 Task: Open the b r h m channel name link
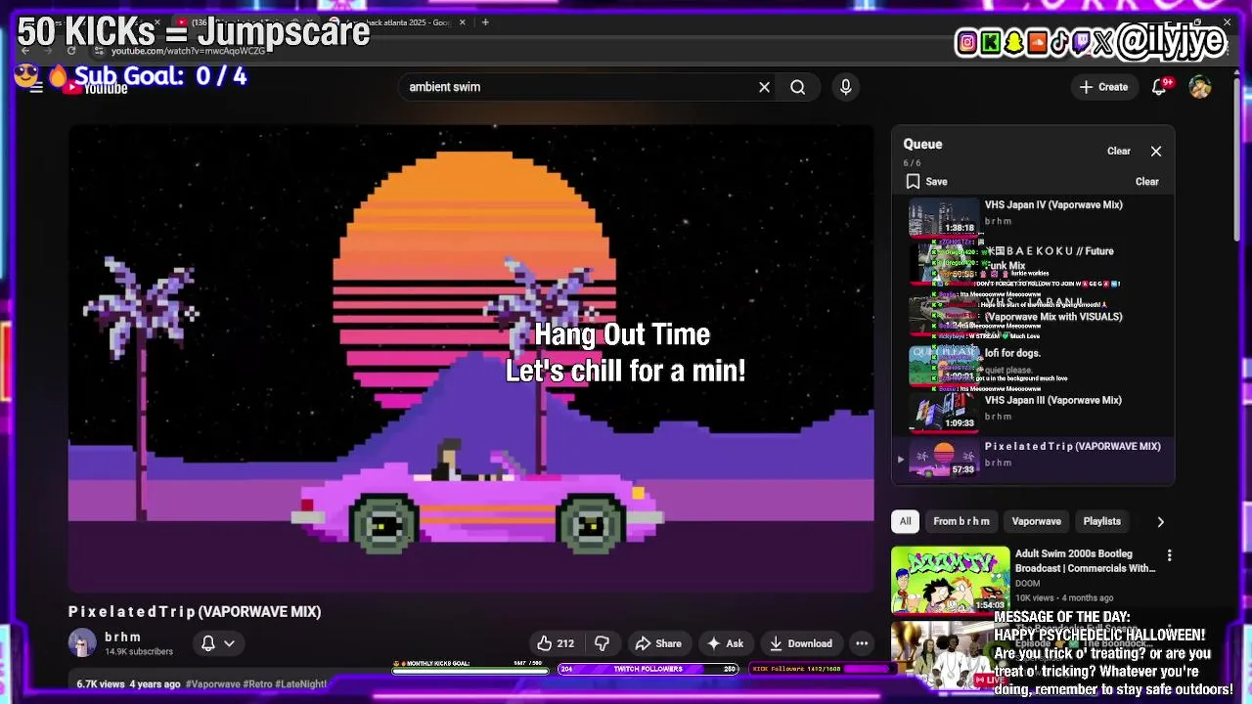[123, 637]
